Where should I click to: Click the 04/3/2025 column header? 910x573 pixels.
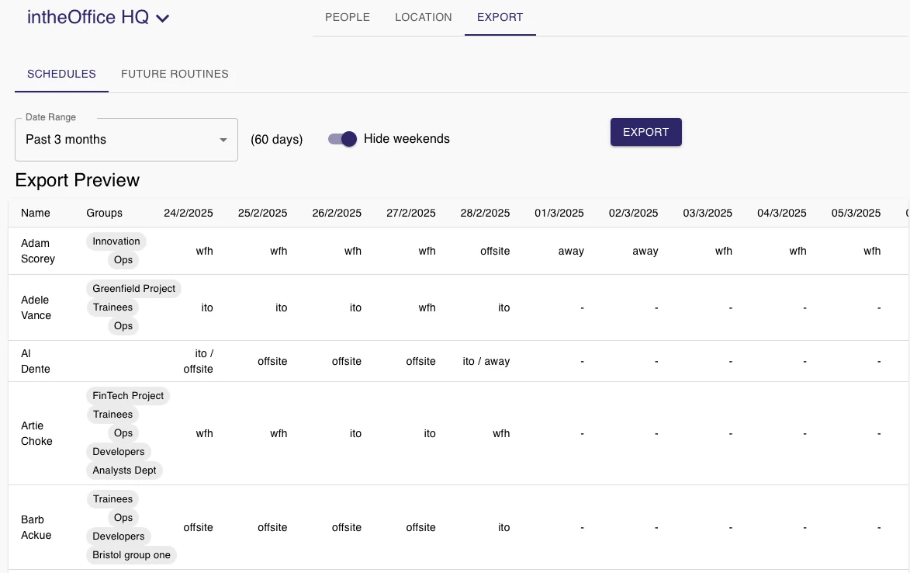point(782,213)
